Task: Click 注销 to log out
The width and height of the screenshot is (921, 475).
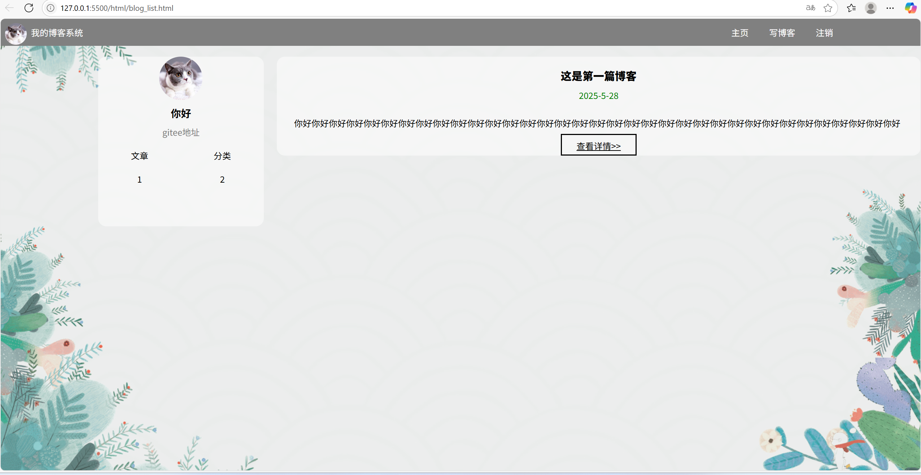Action: pos(824,33)
